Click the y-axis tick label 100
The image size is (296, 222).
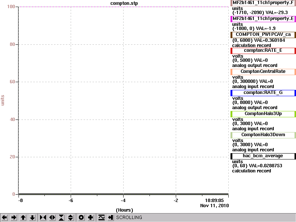coord(11,7)
